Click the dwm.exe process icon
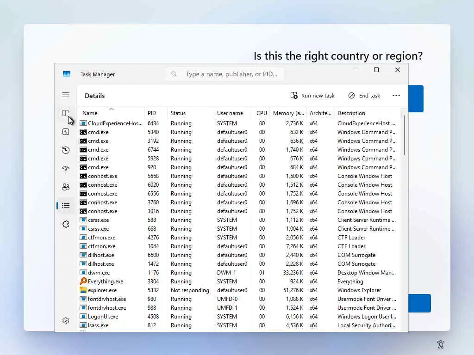The height and width of the screenshot is (355, 474). click(83, 273)
